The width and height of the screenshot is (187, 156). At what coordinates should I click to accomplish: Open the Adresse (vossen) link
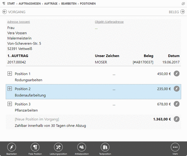click(x=19, y=22)
